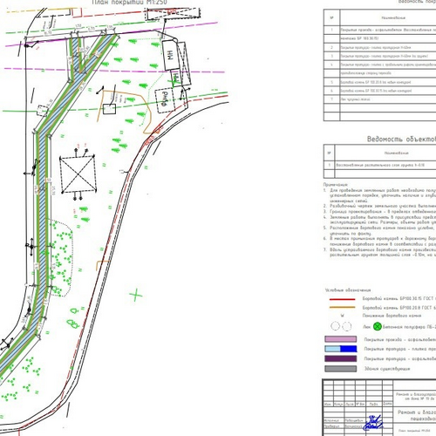436x436 pixels.
Task: Select the pink roadway asphalt legend swatch
Action: [340, 339]
